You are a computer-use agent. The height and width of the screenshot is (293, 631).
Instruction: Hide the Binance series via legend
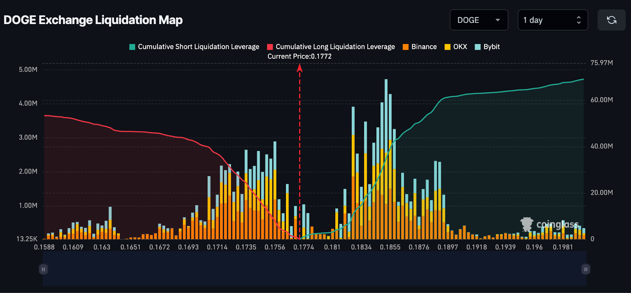(424, 47)
